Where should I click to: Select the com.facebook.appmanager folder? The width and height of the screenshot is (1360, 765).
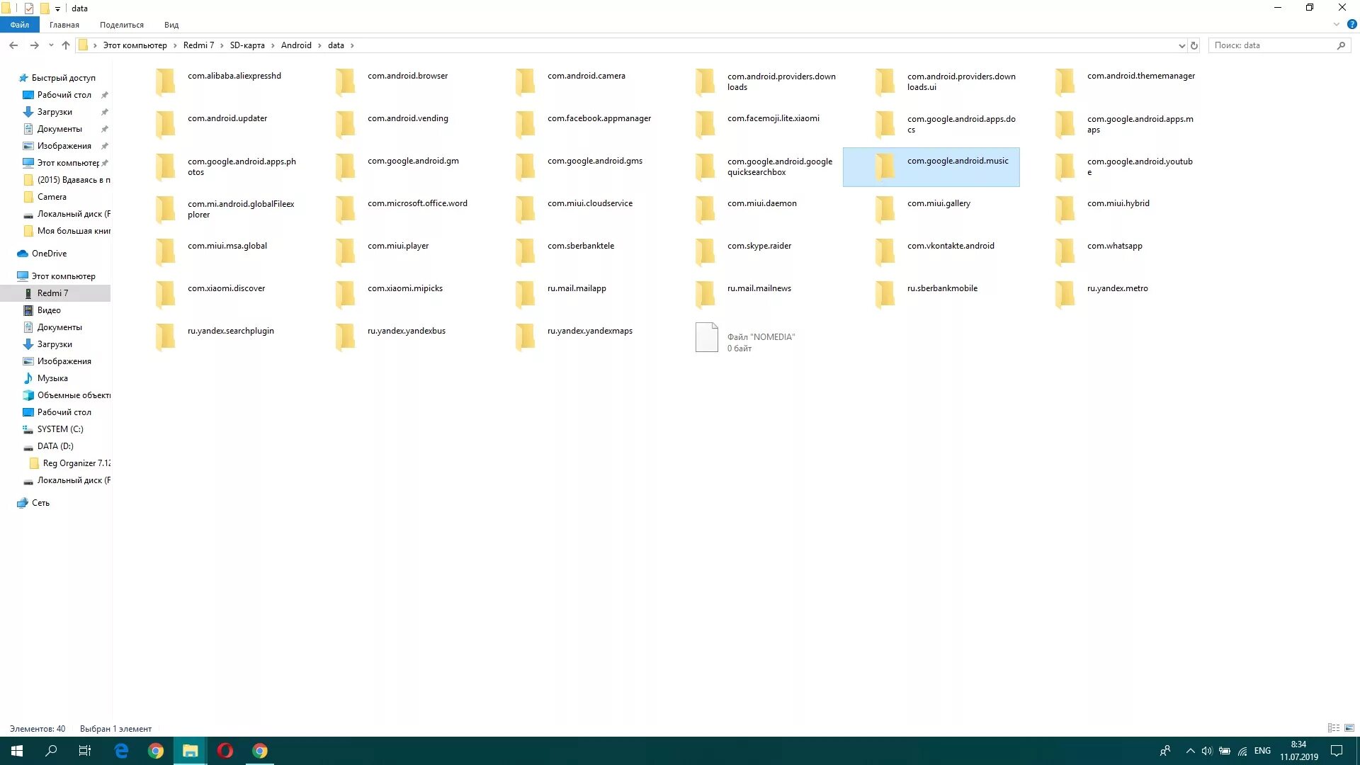click(582, 125)
